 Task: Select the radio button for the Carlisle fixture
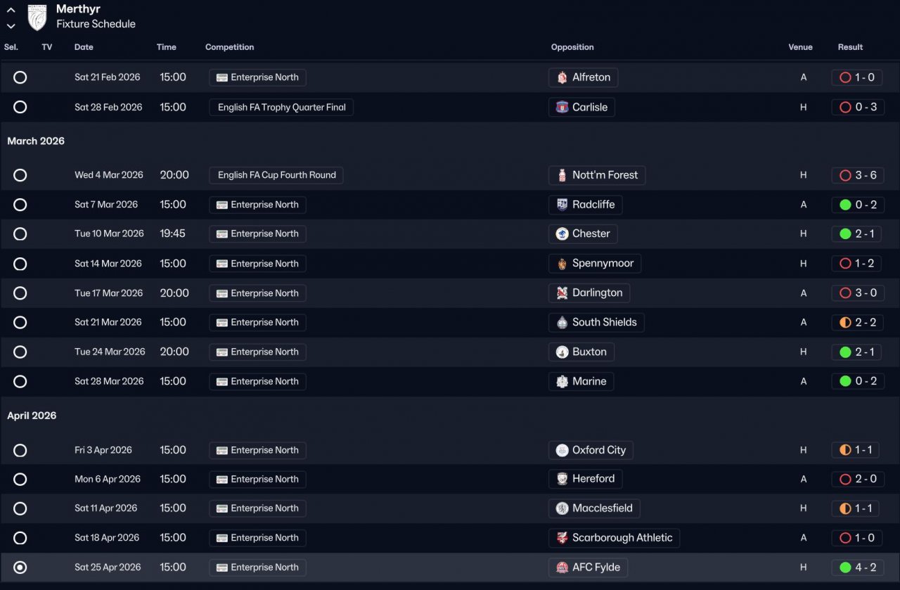pyautogui.click(x=20, y=107)
